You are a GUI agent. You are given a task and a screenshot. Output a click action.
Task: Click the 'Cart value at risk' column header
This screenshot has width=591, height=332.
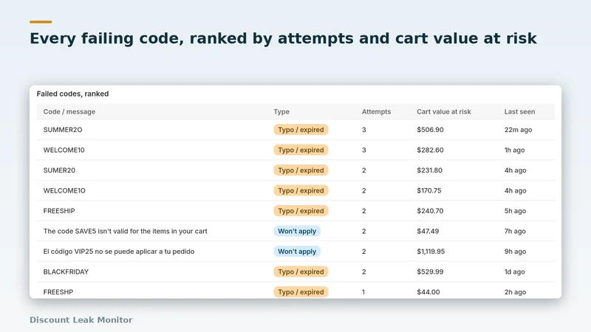coord(444,112)
